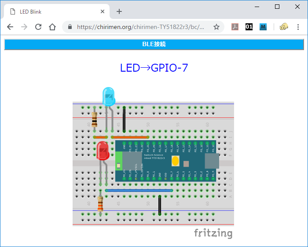Image resolution: width=308 pixels, height=247 pixels.
Task: Bookmark this page with the star icon
Action: click(216, 27)
